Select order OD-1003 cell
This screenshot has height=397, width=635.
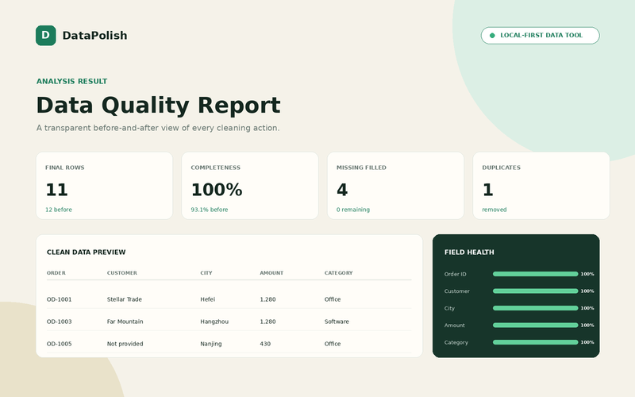[59, 322]
